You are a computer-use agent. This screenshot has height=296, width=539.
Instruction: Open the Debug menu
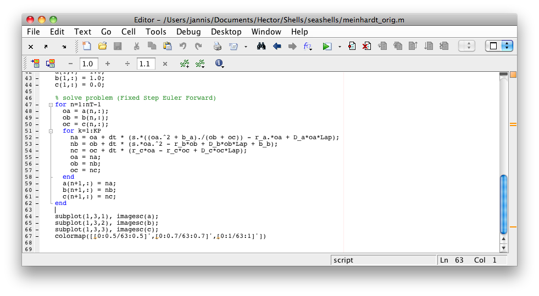(x=188, y=32)
